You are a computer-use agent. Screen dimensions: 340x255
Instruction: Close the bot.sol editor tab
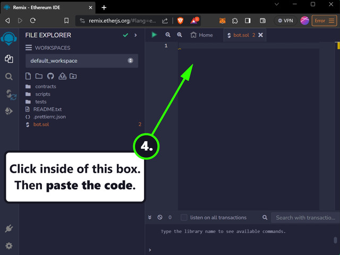[x=260, y=35]
